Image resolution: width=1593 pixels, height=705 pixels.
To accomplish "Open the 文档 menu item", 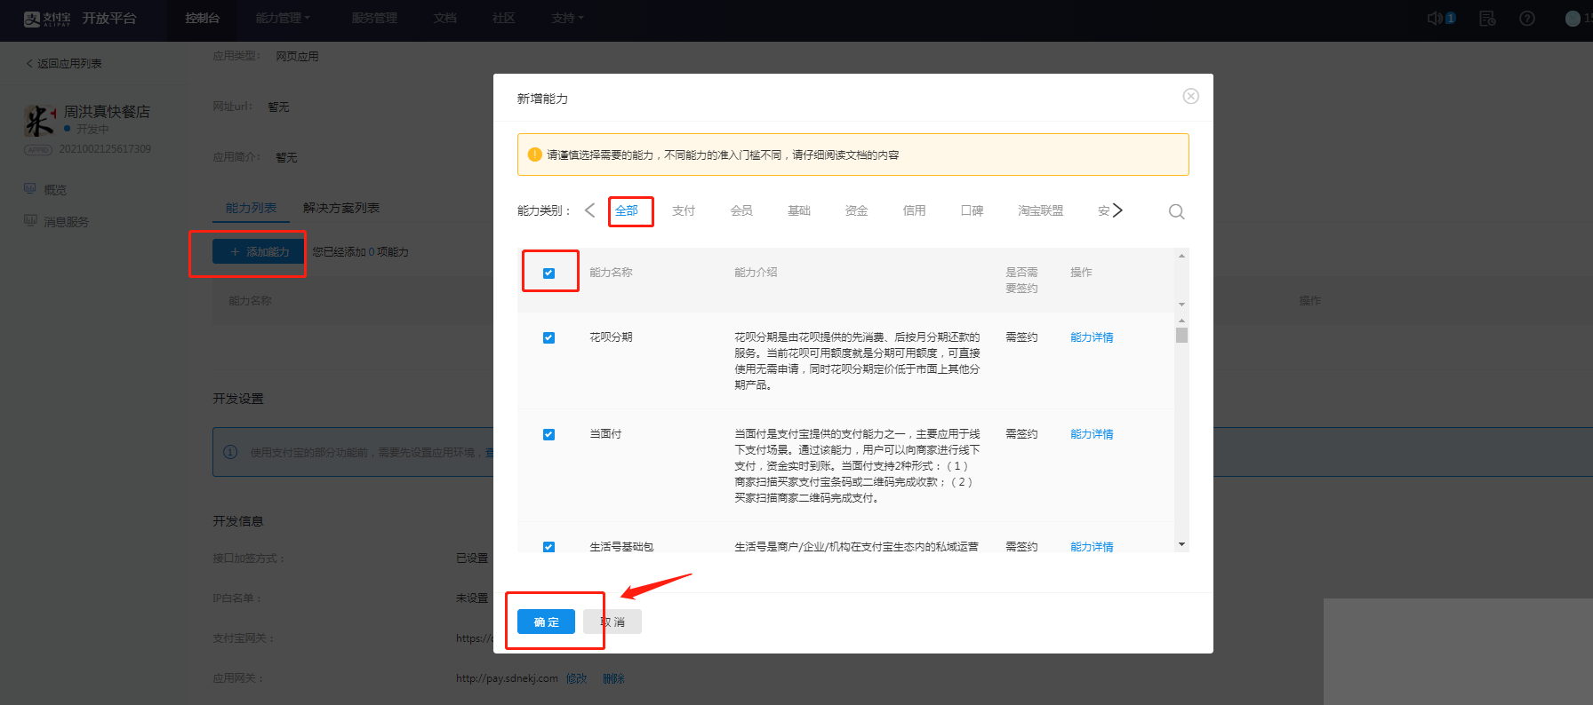I will tap(445, 18).
